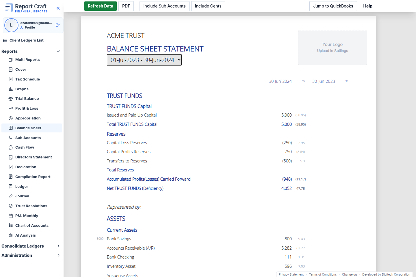This screenshot has height=277, width=416.
Task: Click Net TRUST FUNDS (Deficiency) total
Action: pyautogui.click(x=135, y=188)
